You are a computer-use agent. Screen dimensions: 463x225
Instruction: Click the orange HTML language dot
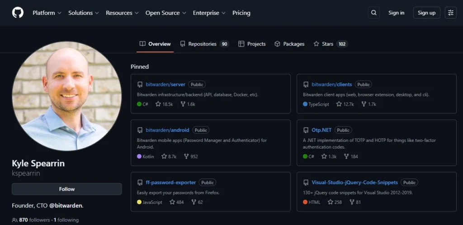pos(305,202)
